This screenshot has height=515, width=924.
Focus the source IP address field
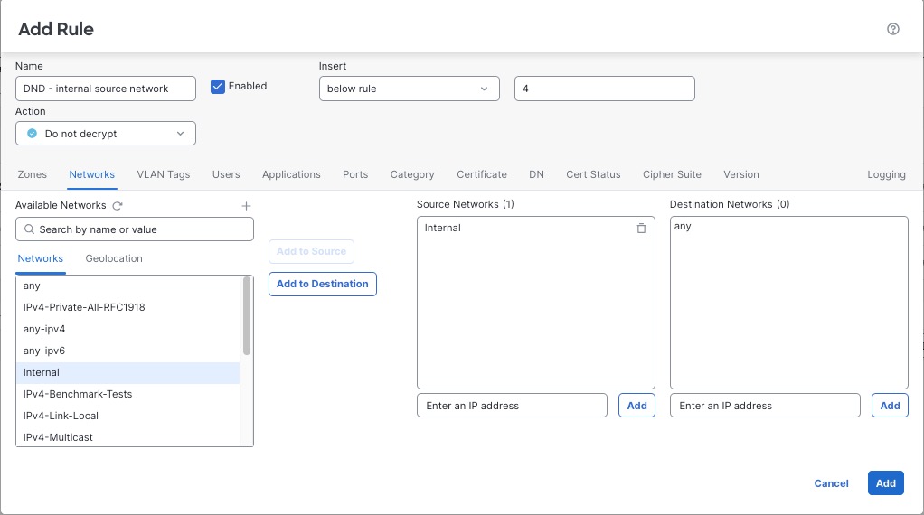coord(512,406)
